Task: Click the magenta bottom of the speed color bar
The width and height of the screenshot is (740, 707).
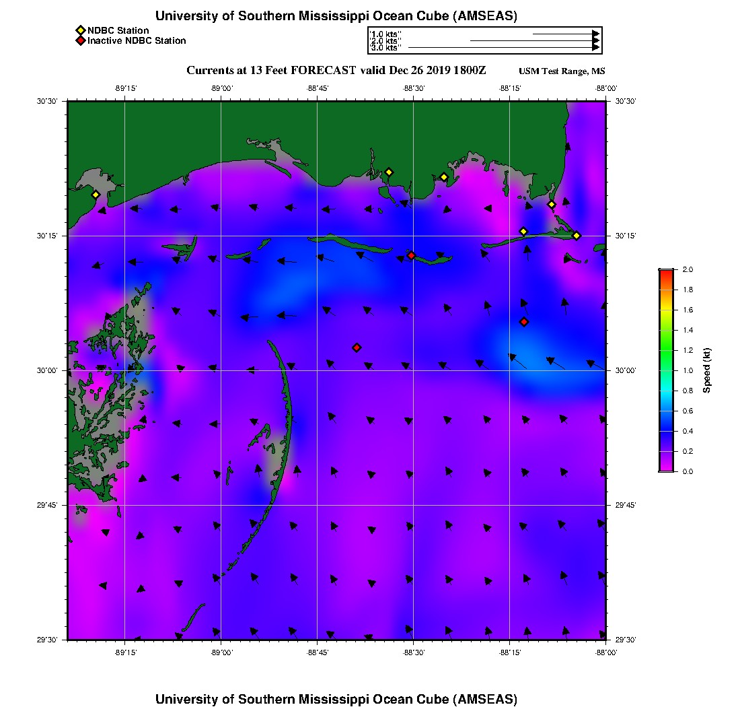Action: [x=665, y=469]
